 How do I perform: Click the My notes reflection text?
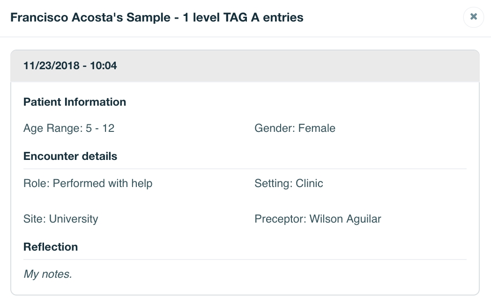pos(48,274)
